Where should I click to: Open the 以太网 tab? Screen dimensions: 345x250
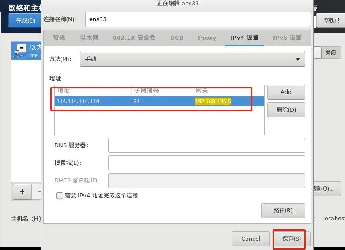point(89,38)
